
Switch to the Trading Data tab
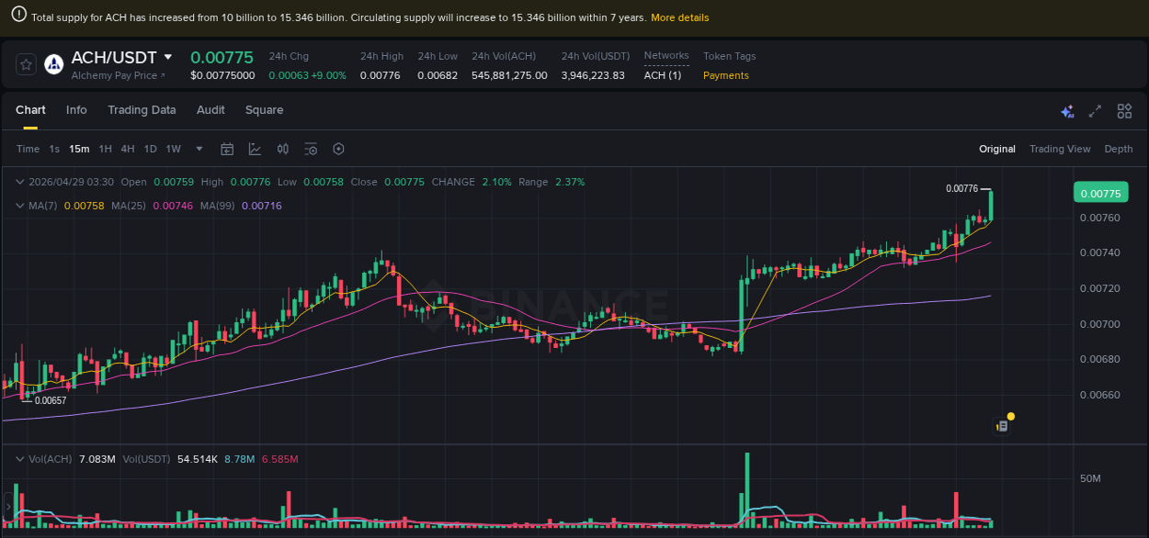(x=142, y=109)
